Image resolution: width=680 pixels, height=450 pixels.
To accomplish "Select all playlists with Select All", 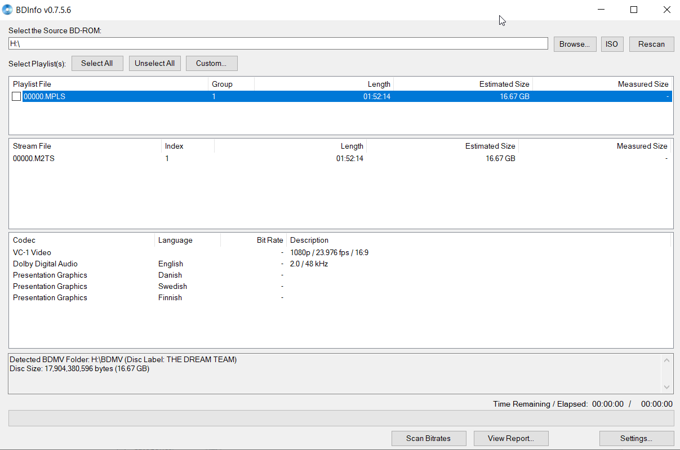I will [97, 63].
